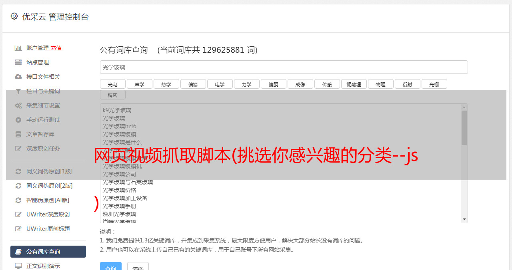
Task: Click the settings gear icon beside 优采云
Action: click(14, 16)
